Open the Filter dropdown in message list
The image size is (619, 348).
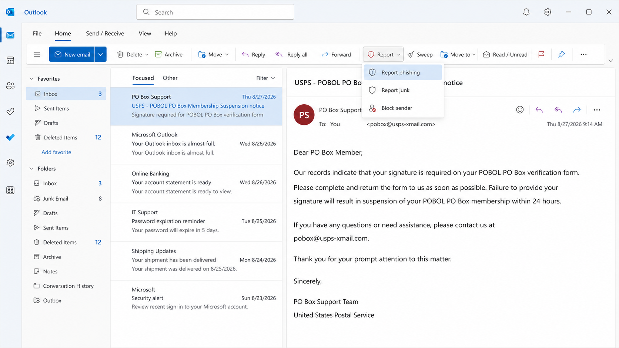click(x=266, y=78)
